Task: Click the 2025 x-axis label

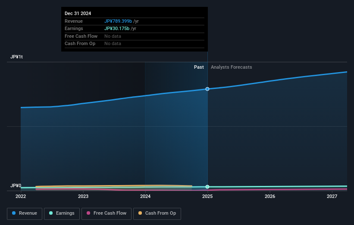Action: point(207,196)
